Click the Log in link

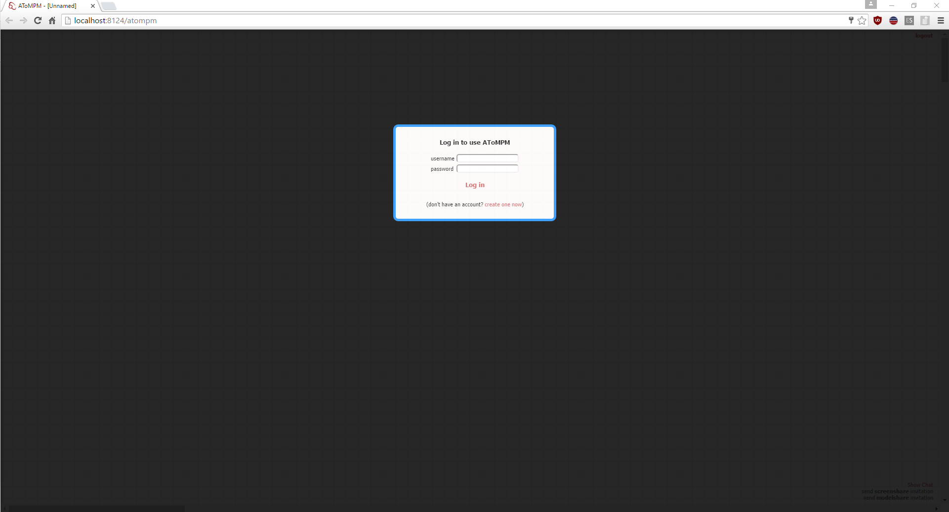pos(475,185)
